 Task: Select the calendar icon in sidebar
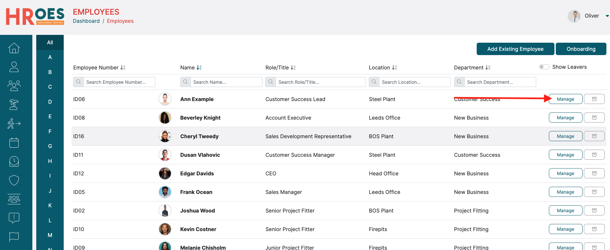click(14, 142)
